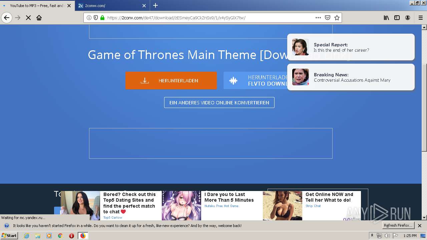Open the Library menu icon
This screenshot has width=427, height=240.
(x=386, y=18)
